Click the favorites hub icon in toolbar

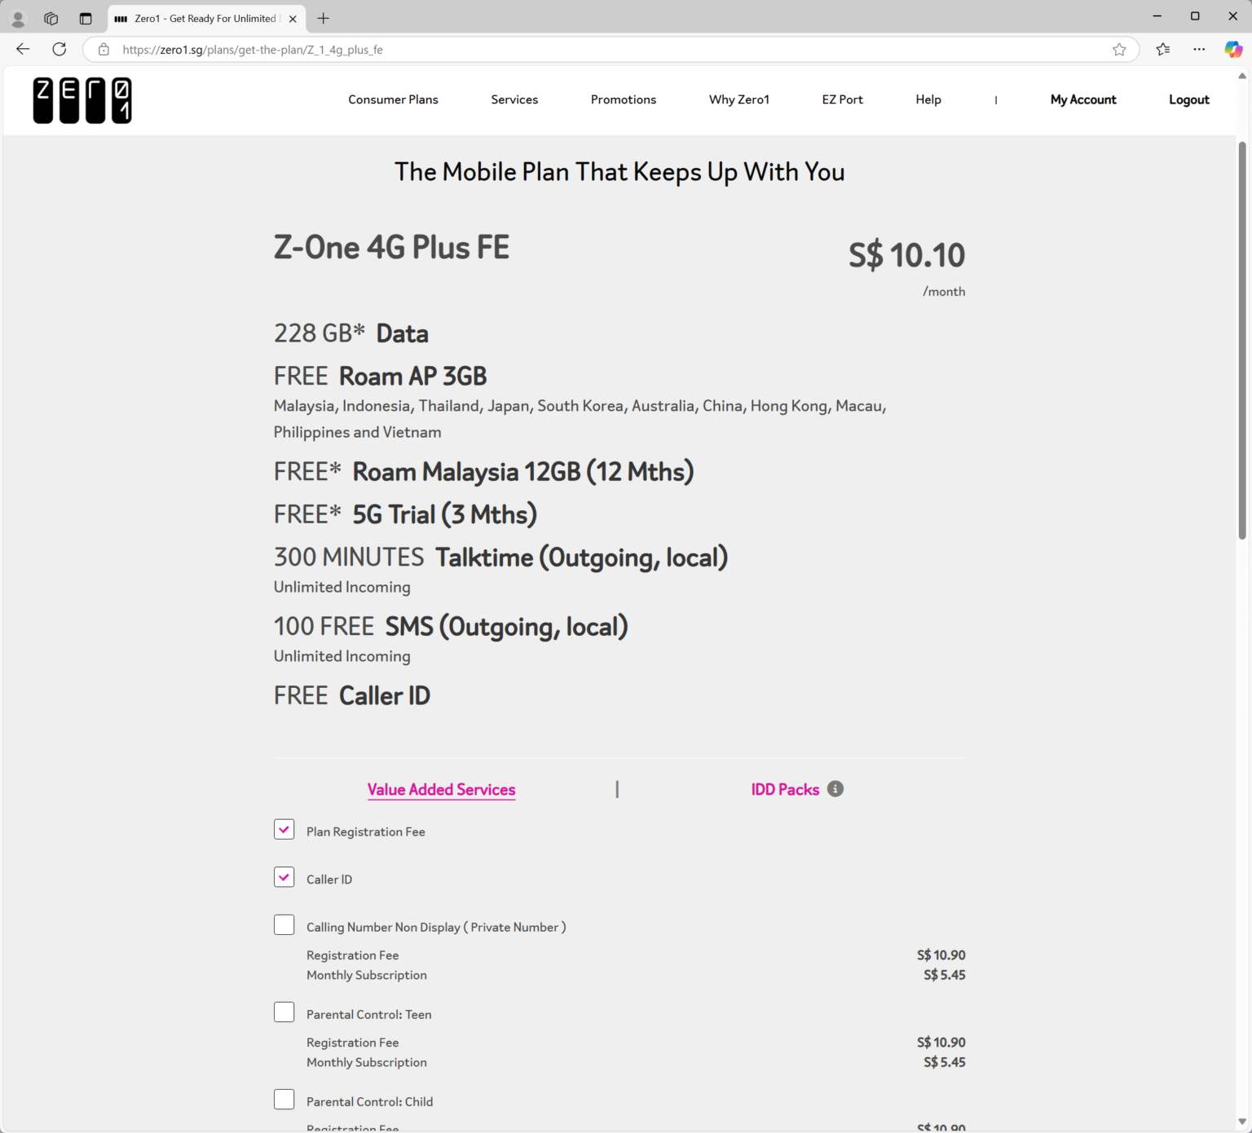click(x=1162, y=49)
